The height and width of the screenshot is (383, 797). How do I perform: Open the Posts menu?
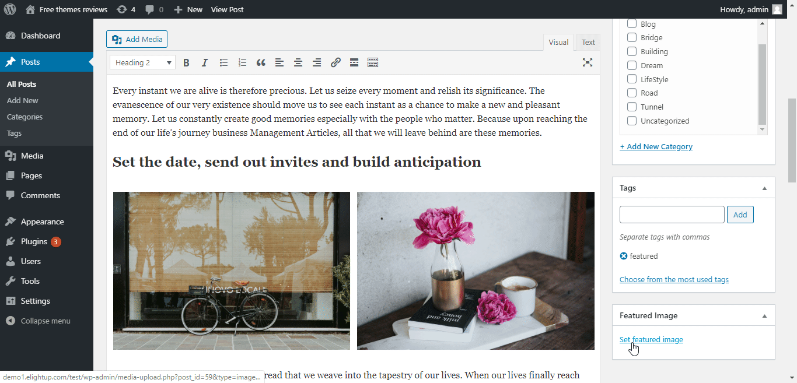coord(47,62)
